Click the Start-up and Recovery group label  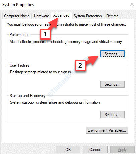[x=27, y=96]
